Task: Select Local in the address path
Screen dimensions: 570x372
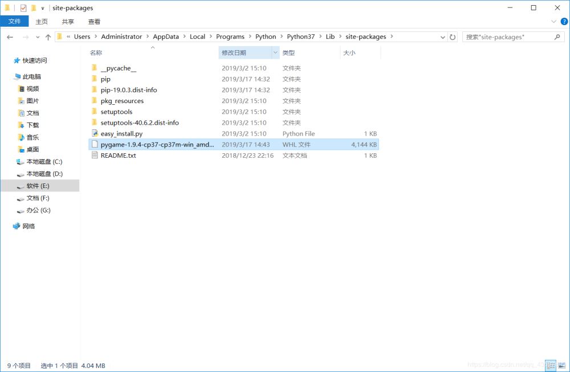Action: coord(197,36)
